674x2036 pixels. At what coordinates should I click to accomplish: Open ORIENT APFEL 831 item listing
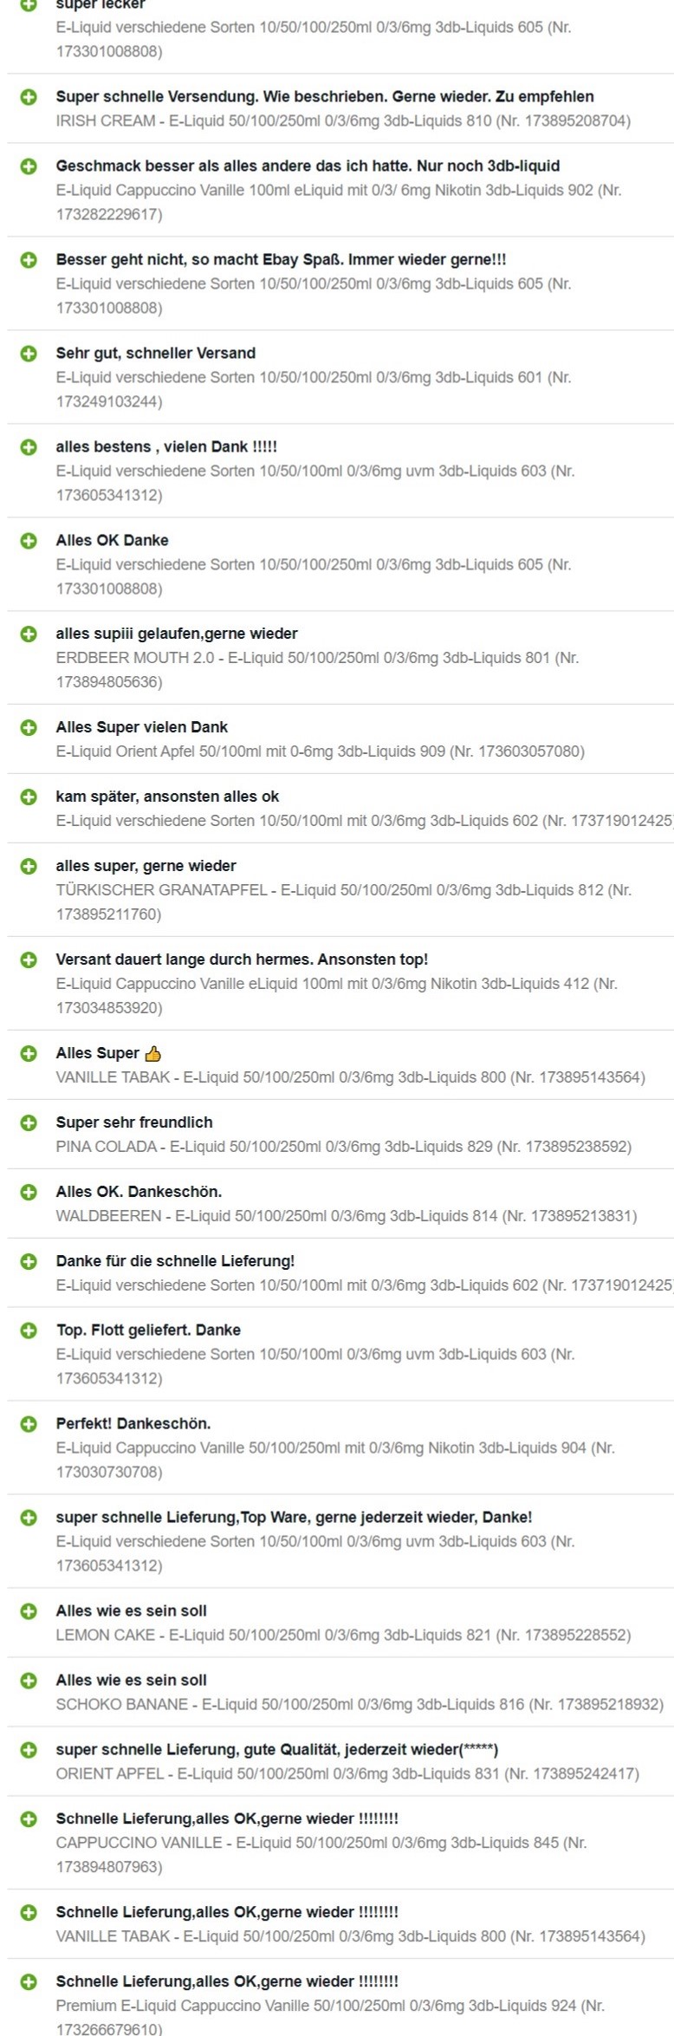347,1774
